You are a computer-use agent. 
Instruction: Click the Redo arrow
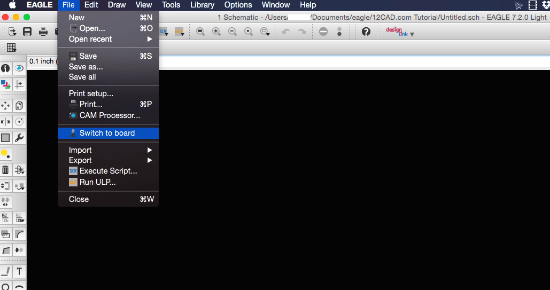coord(302,32)
